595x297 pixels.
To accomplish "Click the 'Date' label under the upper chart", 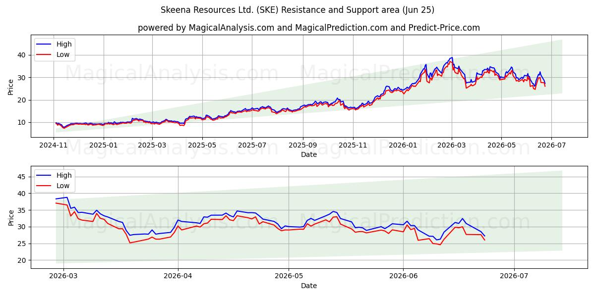I will click(309, 154).
